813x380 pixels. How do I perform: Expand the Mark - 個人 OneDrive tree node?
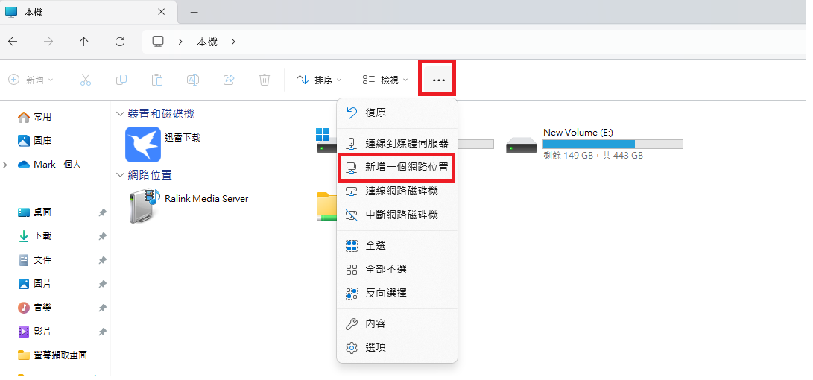tap(7, 165)
